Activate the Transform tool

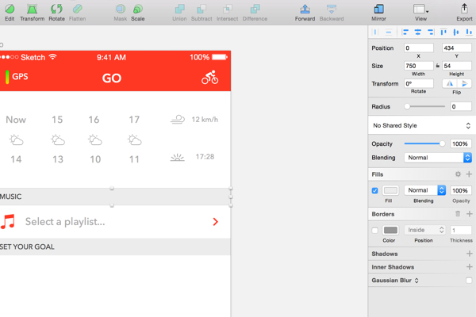pyautogui.click(x=33, y=13)
